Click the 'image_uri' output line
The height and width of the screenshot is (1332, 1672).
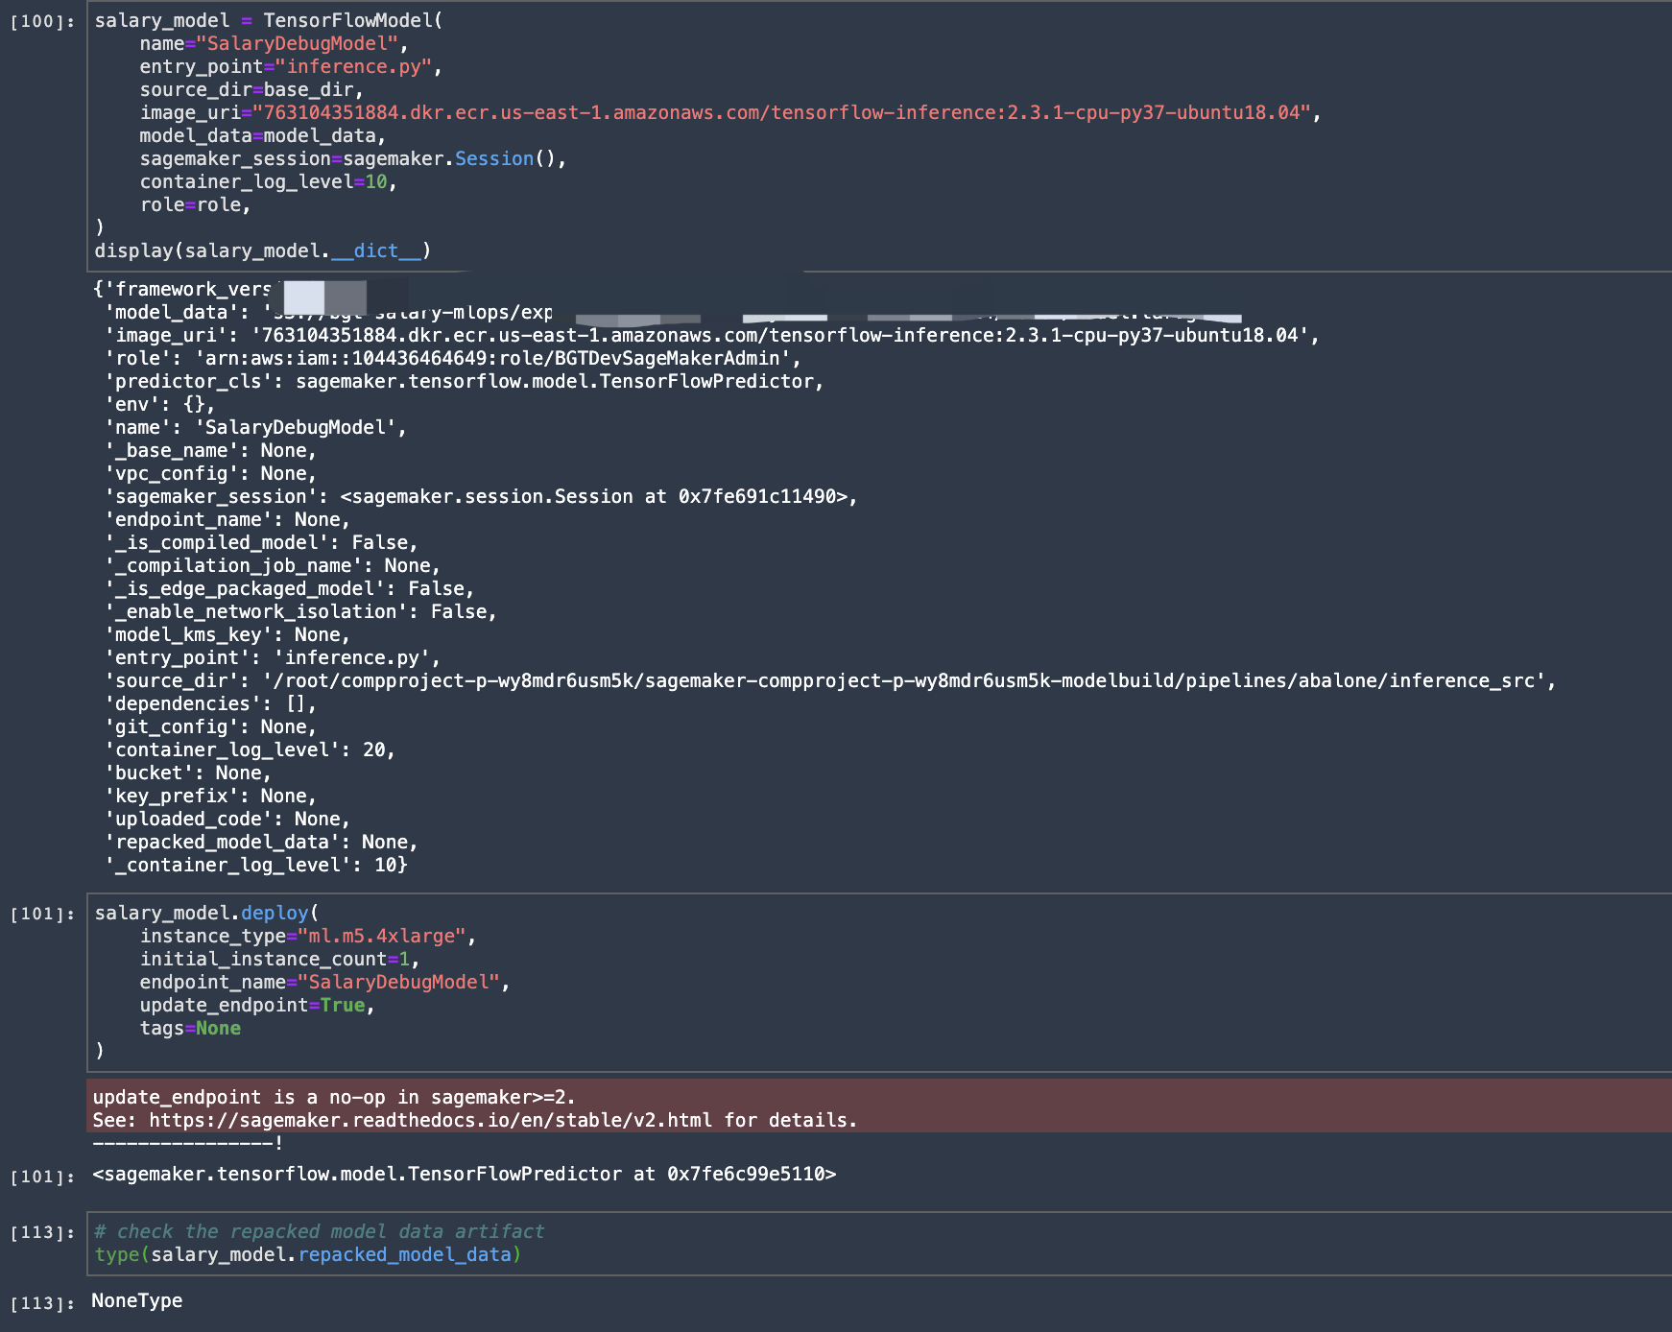pyautogui.click(x=712, y=335)
